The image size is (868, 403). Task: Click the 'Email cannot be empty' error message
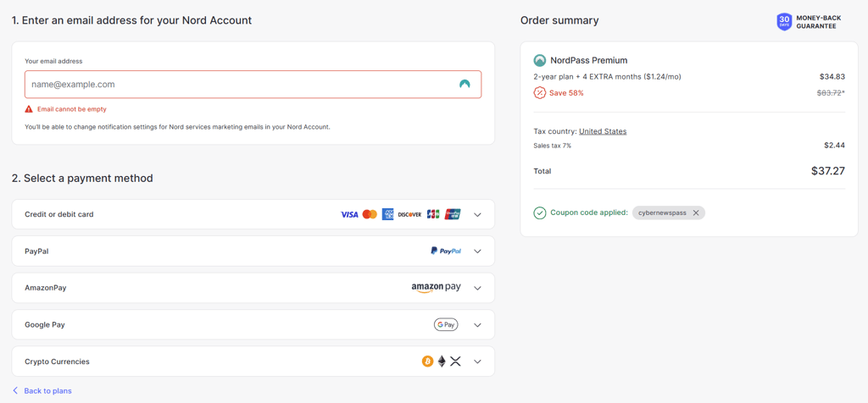pyautogui.click(x=72, y=109)
